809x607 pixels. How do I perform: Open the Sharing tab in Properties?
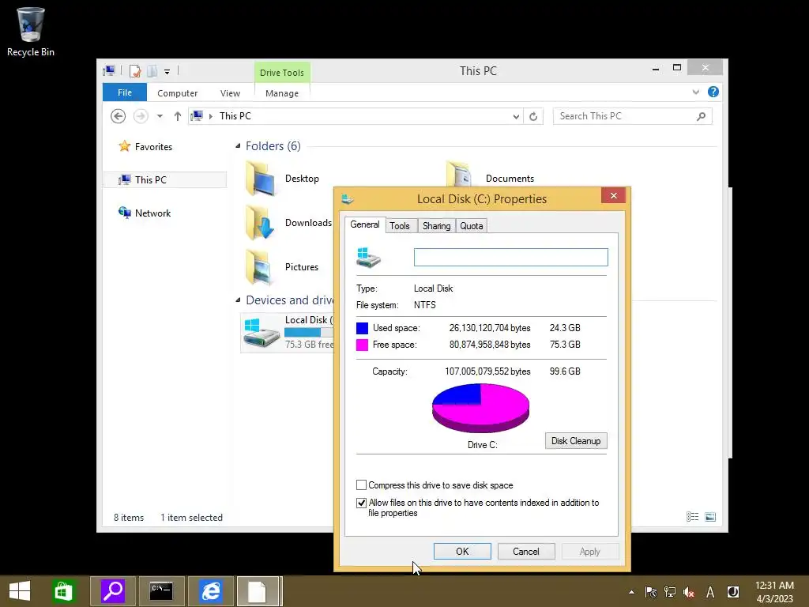436,225
